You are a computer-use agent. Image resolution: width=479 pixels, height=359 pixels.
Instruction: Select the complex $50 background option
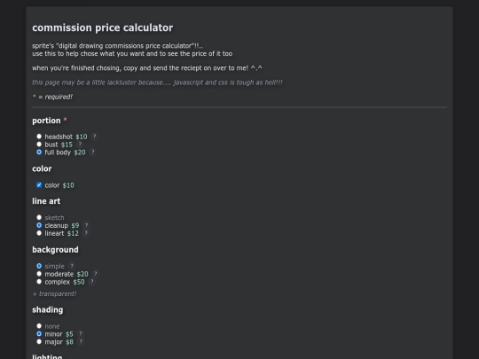(39, 282)
